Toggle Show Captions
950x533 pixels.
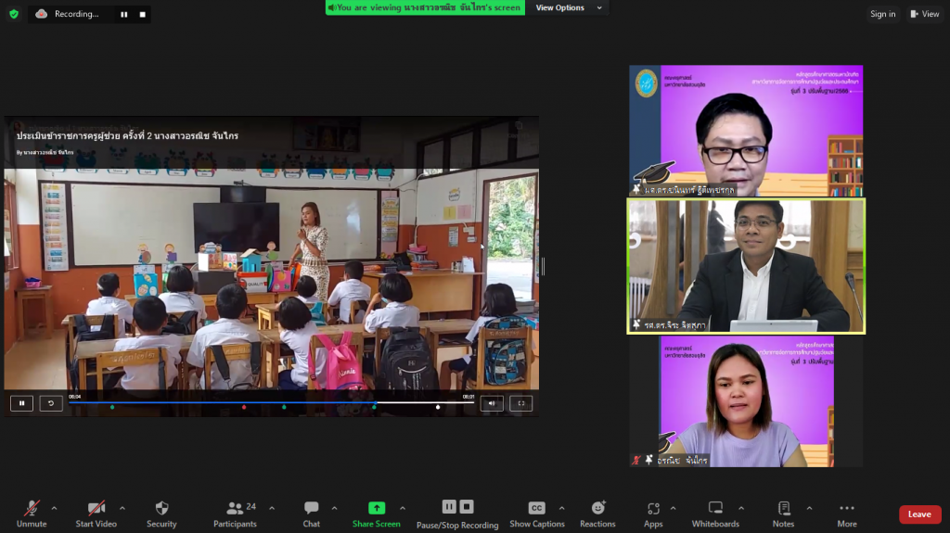coord(536,509)
